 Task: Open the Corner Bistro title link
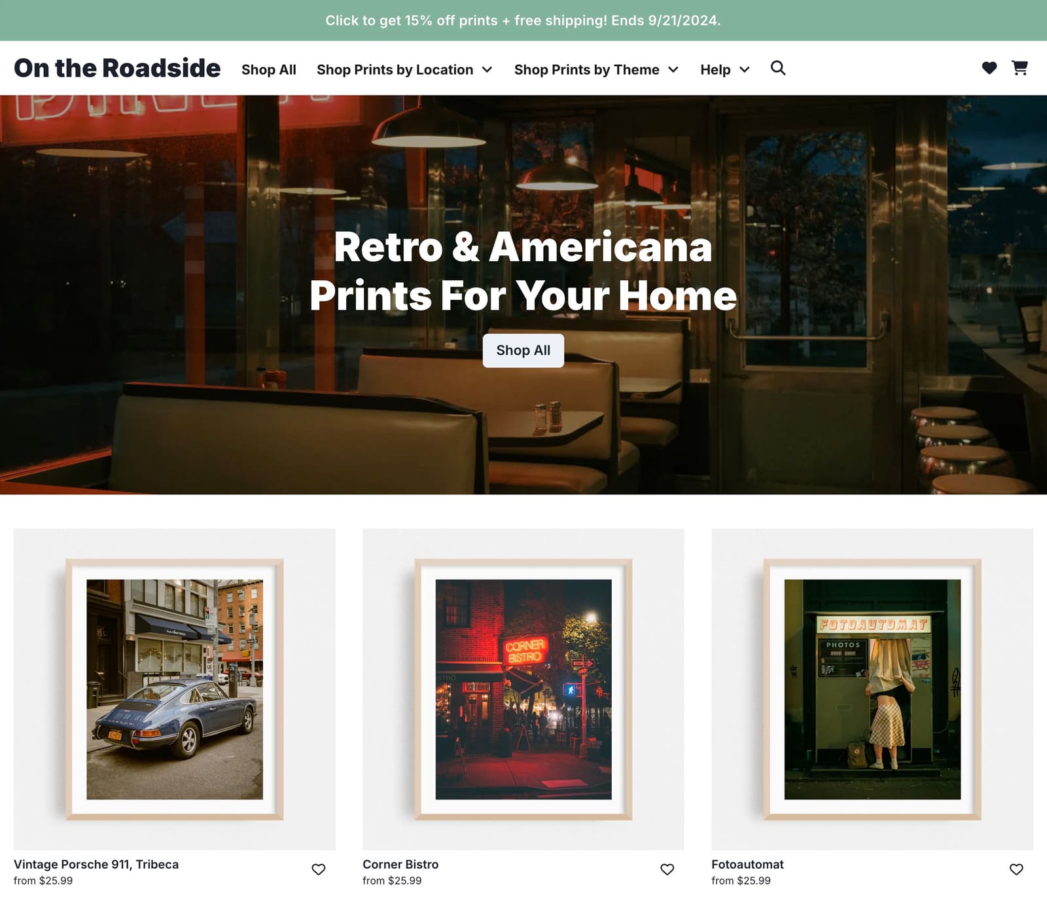click(x=400, y=864)
